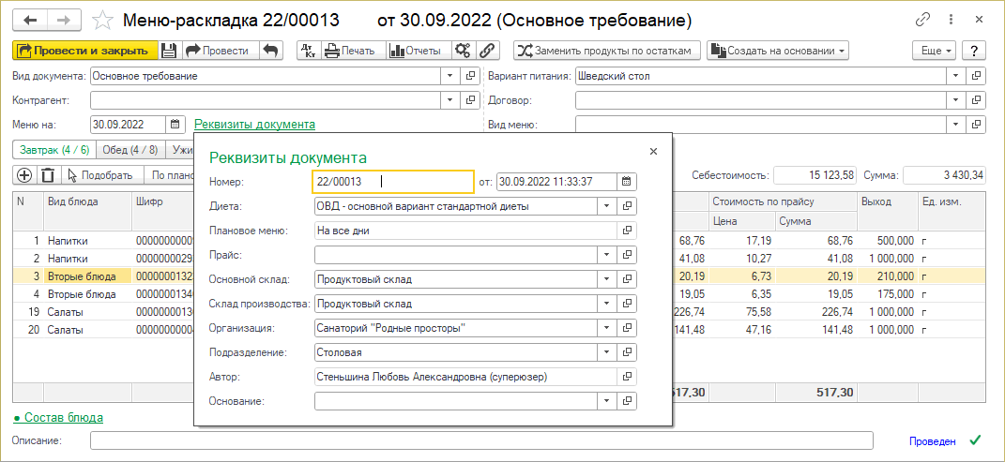1005x462 pixels.
Task: Click price cell 75,58
Action: [741, 312]
